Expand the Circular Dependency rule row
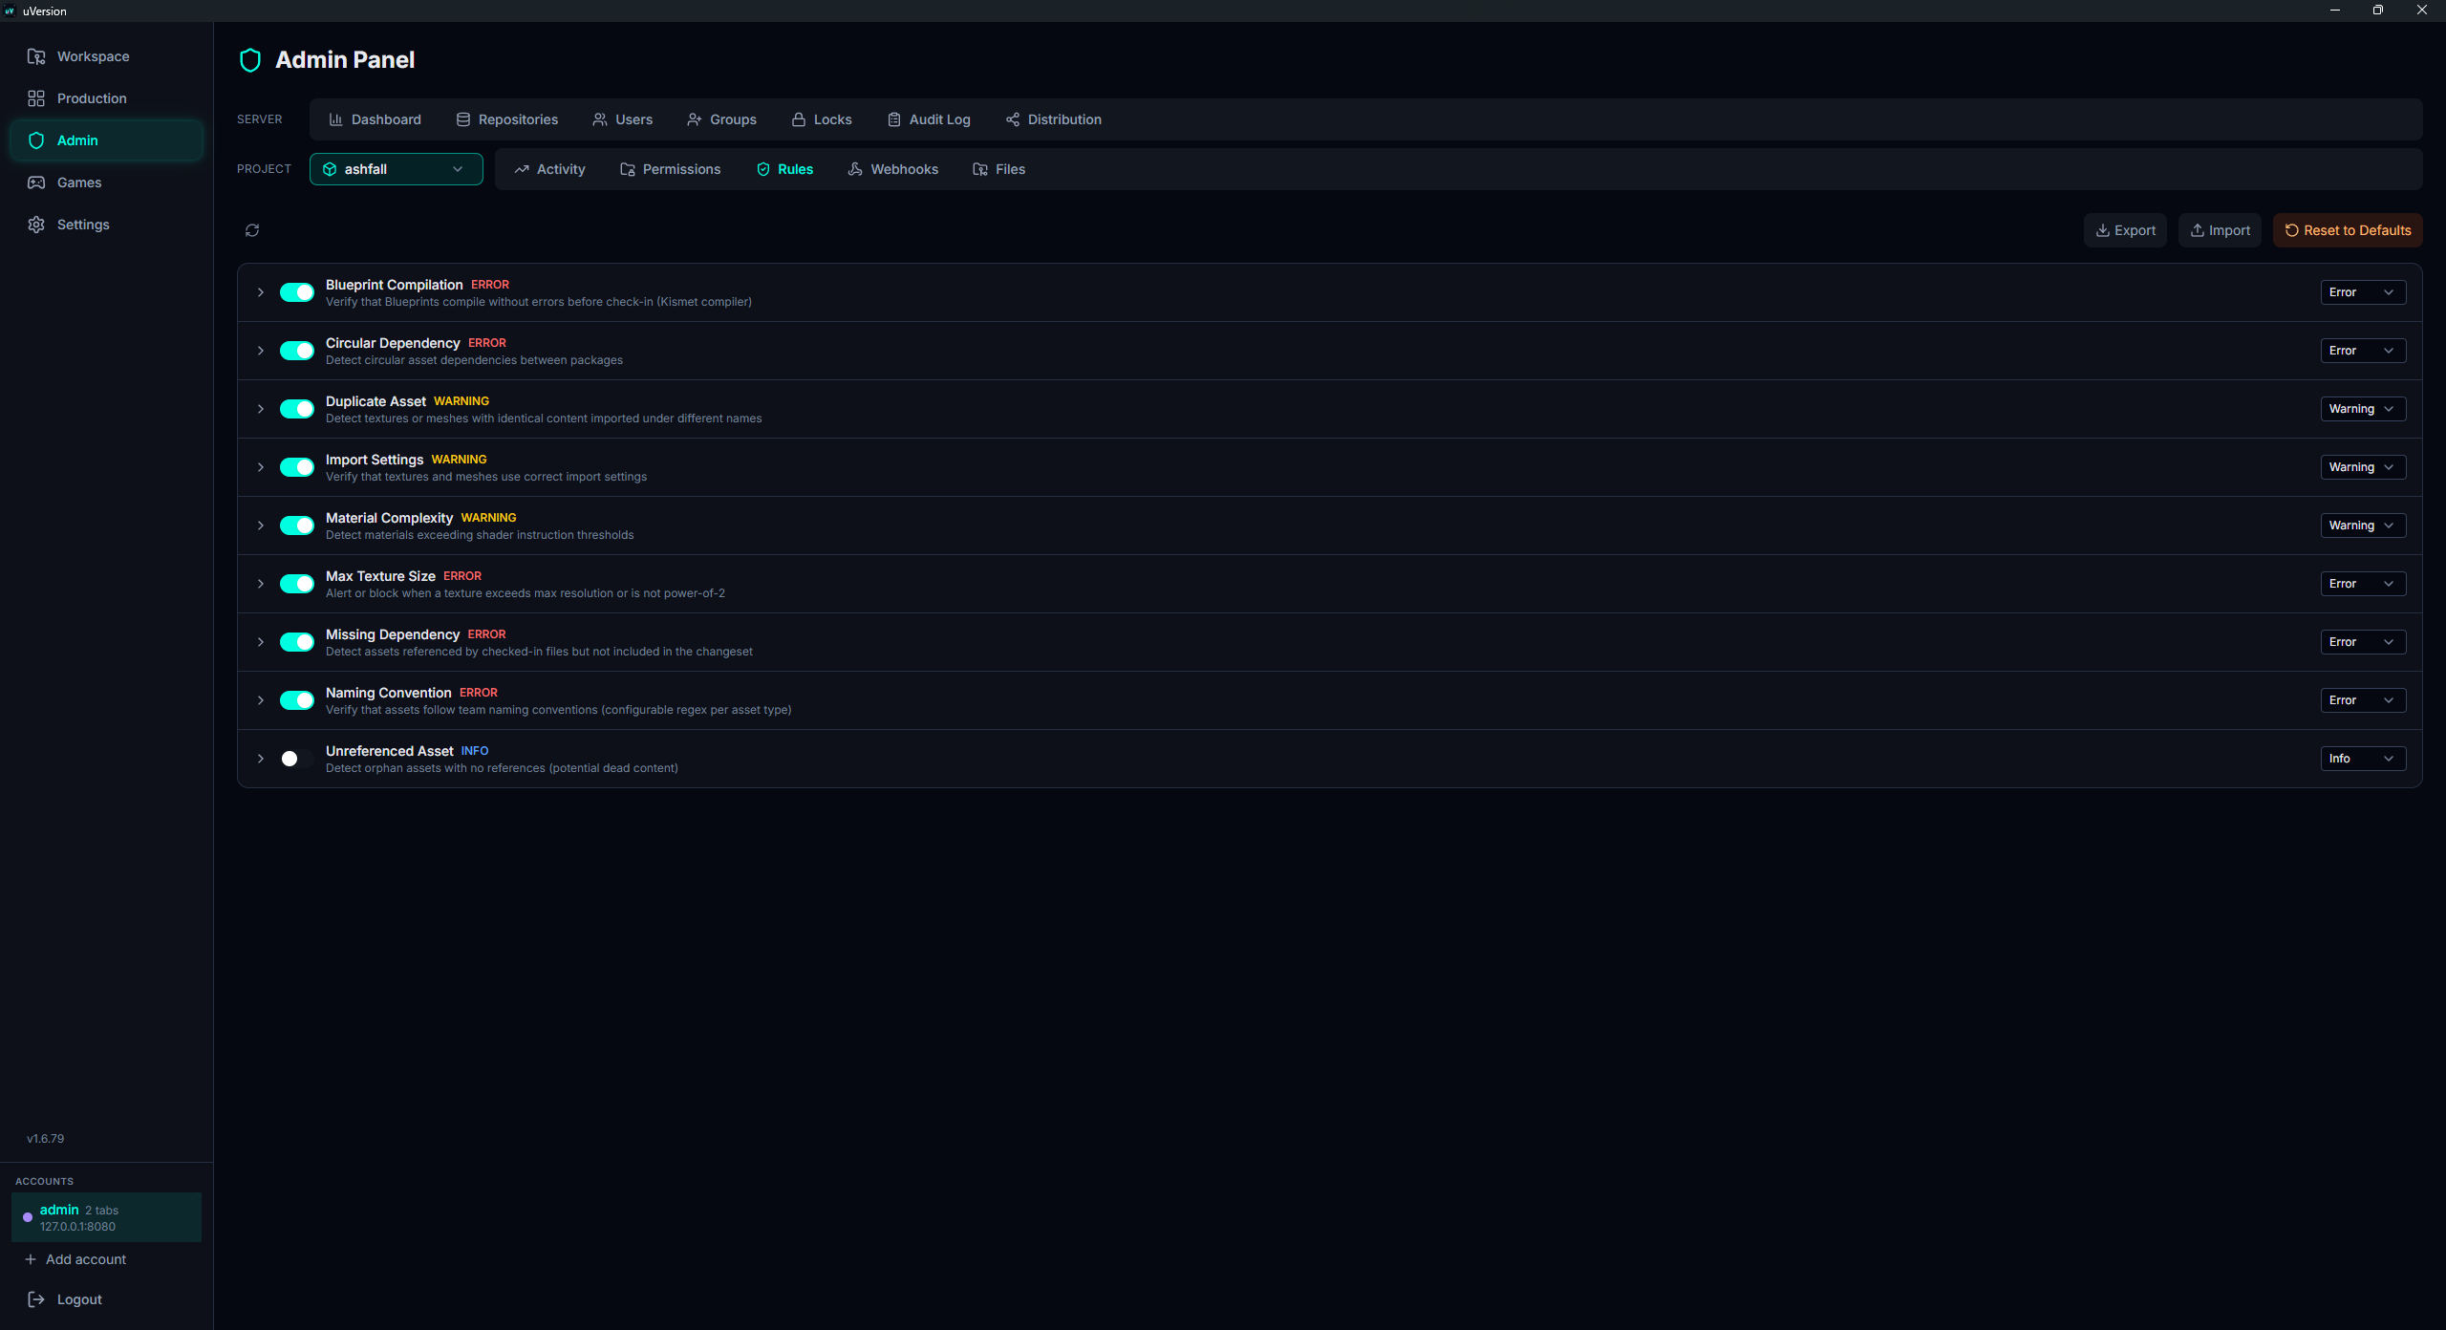 (261, 351)
